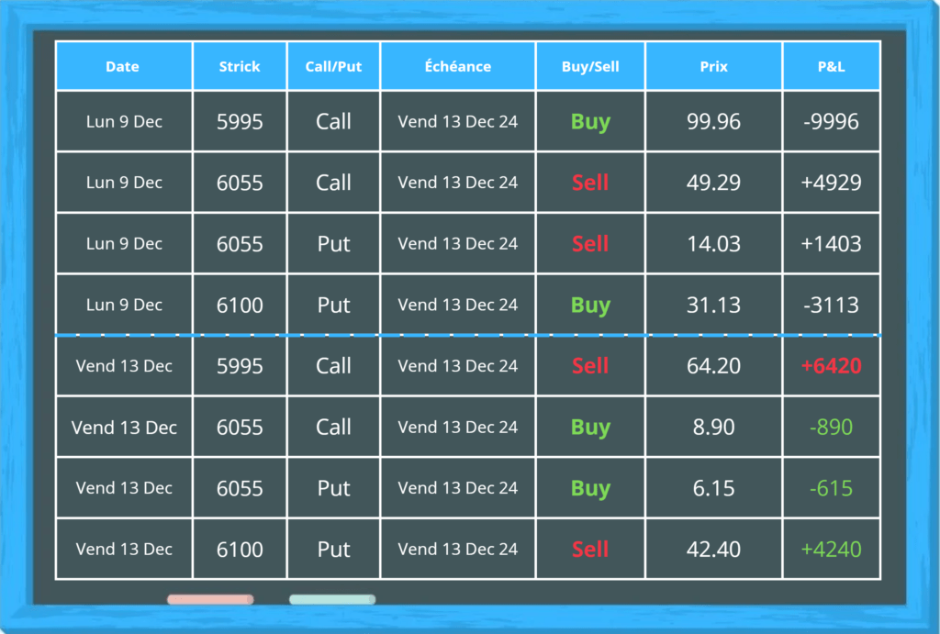Select the price cell 99.96
Image resolution: width=940 pixels, height=634 pixels.
point(713,122)
